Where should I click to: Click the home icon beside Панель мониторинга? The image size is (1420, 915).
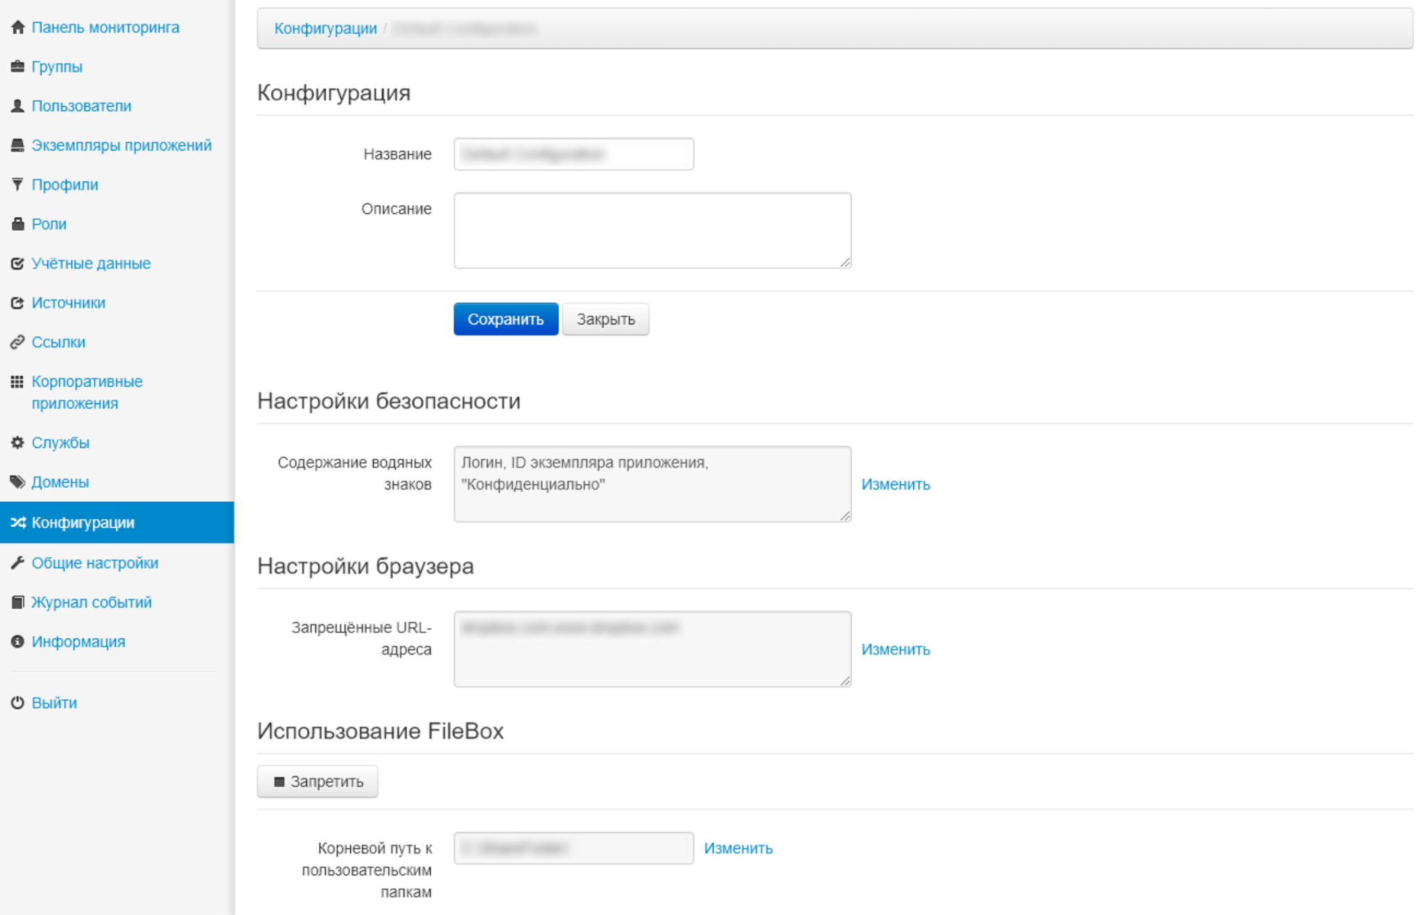coord(18,28)
